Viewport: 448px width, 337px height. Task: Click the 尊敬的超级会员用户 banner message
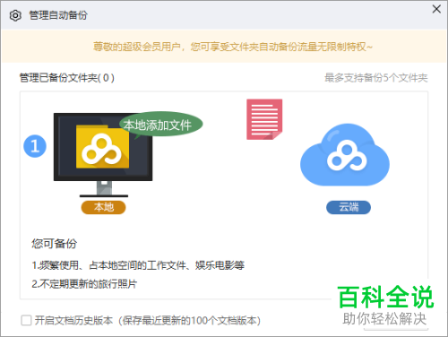(x=233, y=47)
